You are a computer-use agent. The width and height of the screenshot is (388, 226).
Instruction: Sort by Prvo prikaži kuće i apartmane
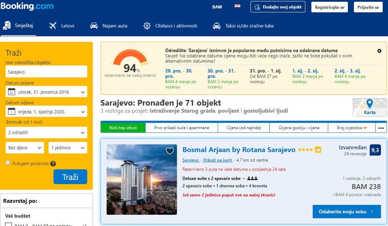182,128
